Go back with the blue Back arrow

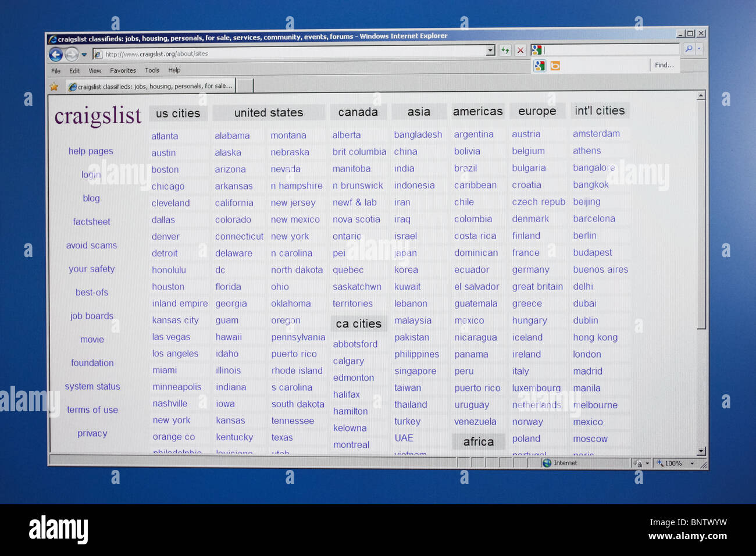56,55
